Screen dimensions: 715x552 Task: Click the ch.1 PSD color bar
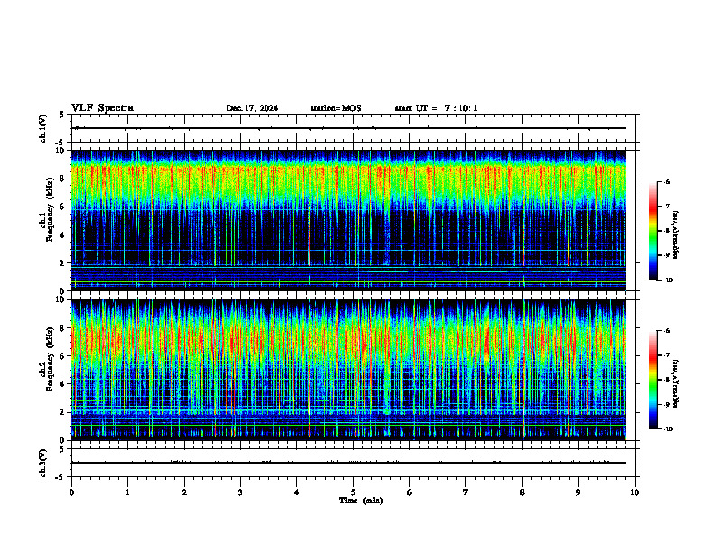tap(653, 231)
